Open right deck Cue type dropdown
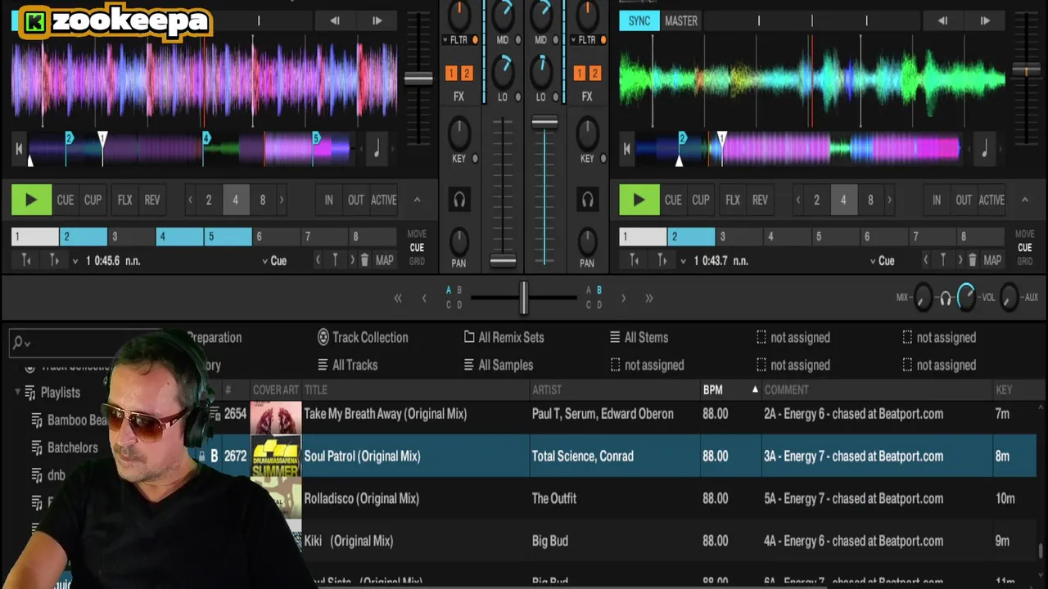This screenshot has width=1048, height=589. (882, 261)
